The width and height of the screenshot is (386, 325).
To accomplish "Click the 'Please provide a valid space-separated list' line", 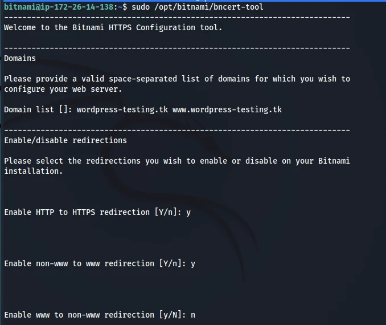I will click(x=176, y=79).
